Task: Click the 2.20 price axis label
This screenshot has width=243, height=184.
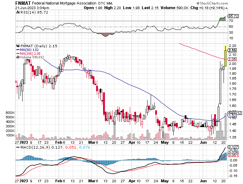Action: (x=232, y=46)
